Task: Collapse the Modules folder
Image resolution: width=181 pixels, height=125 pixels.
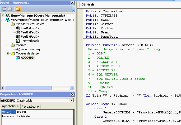Action: click(x=8, y=45)
